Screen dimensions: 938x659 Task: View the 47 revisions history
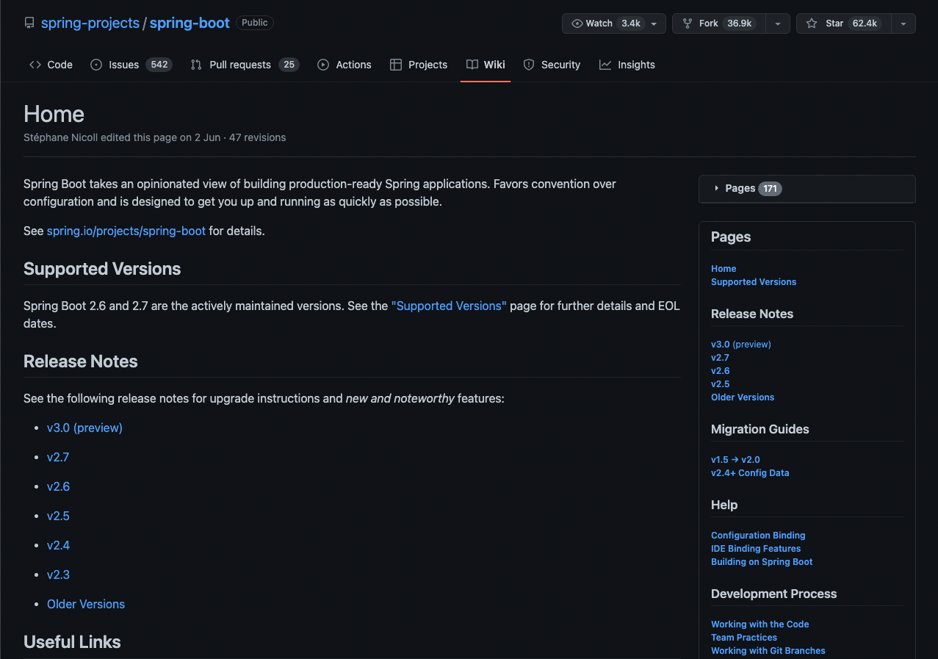click(x=257, y=137)
